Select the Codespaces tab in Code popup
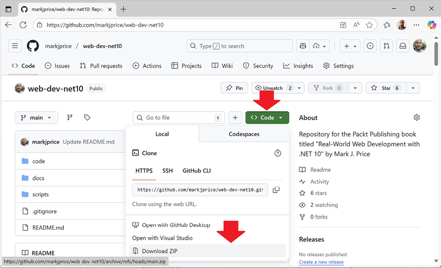The image size is (441, 268). click(244, 134)
